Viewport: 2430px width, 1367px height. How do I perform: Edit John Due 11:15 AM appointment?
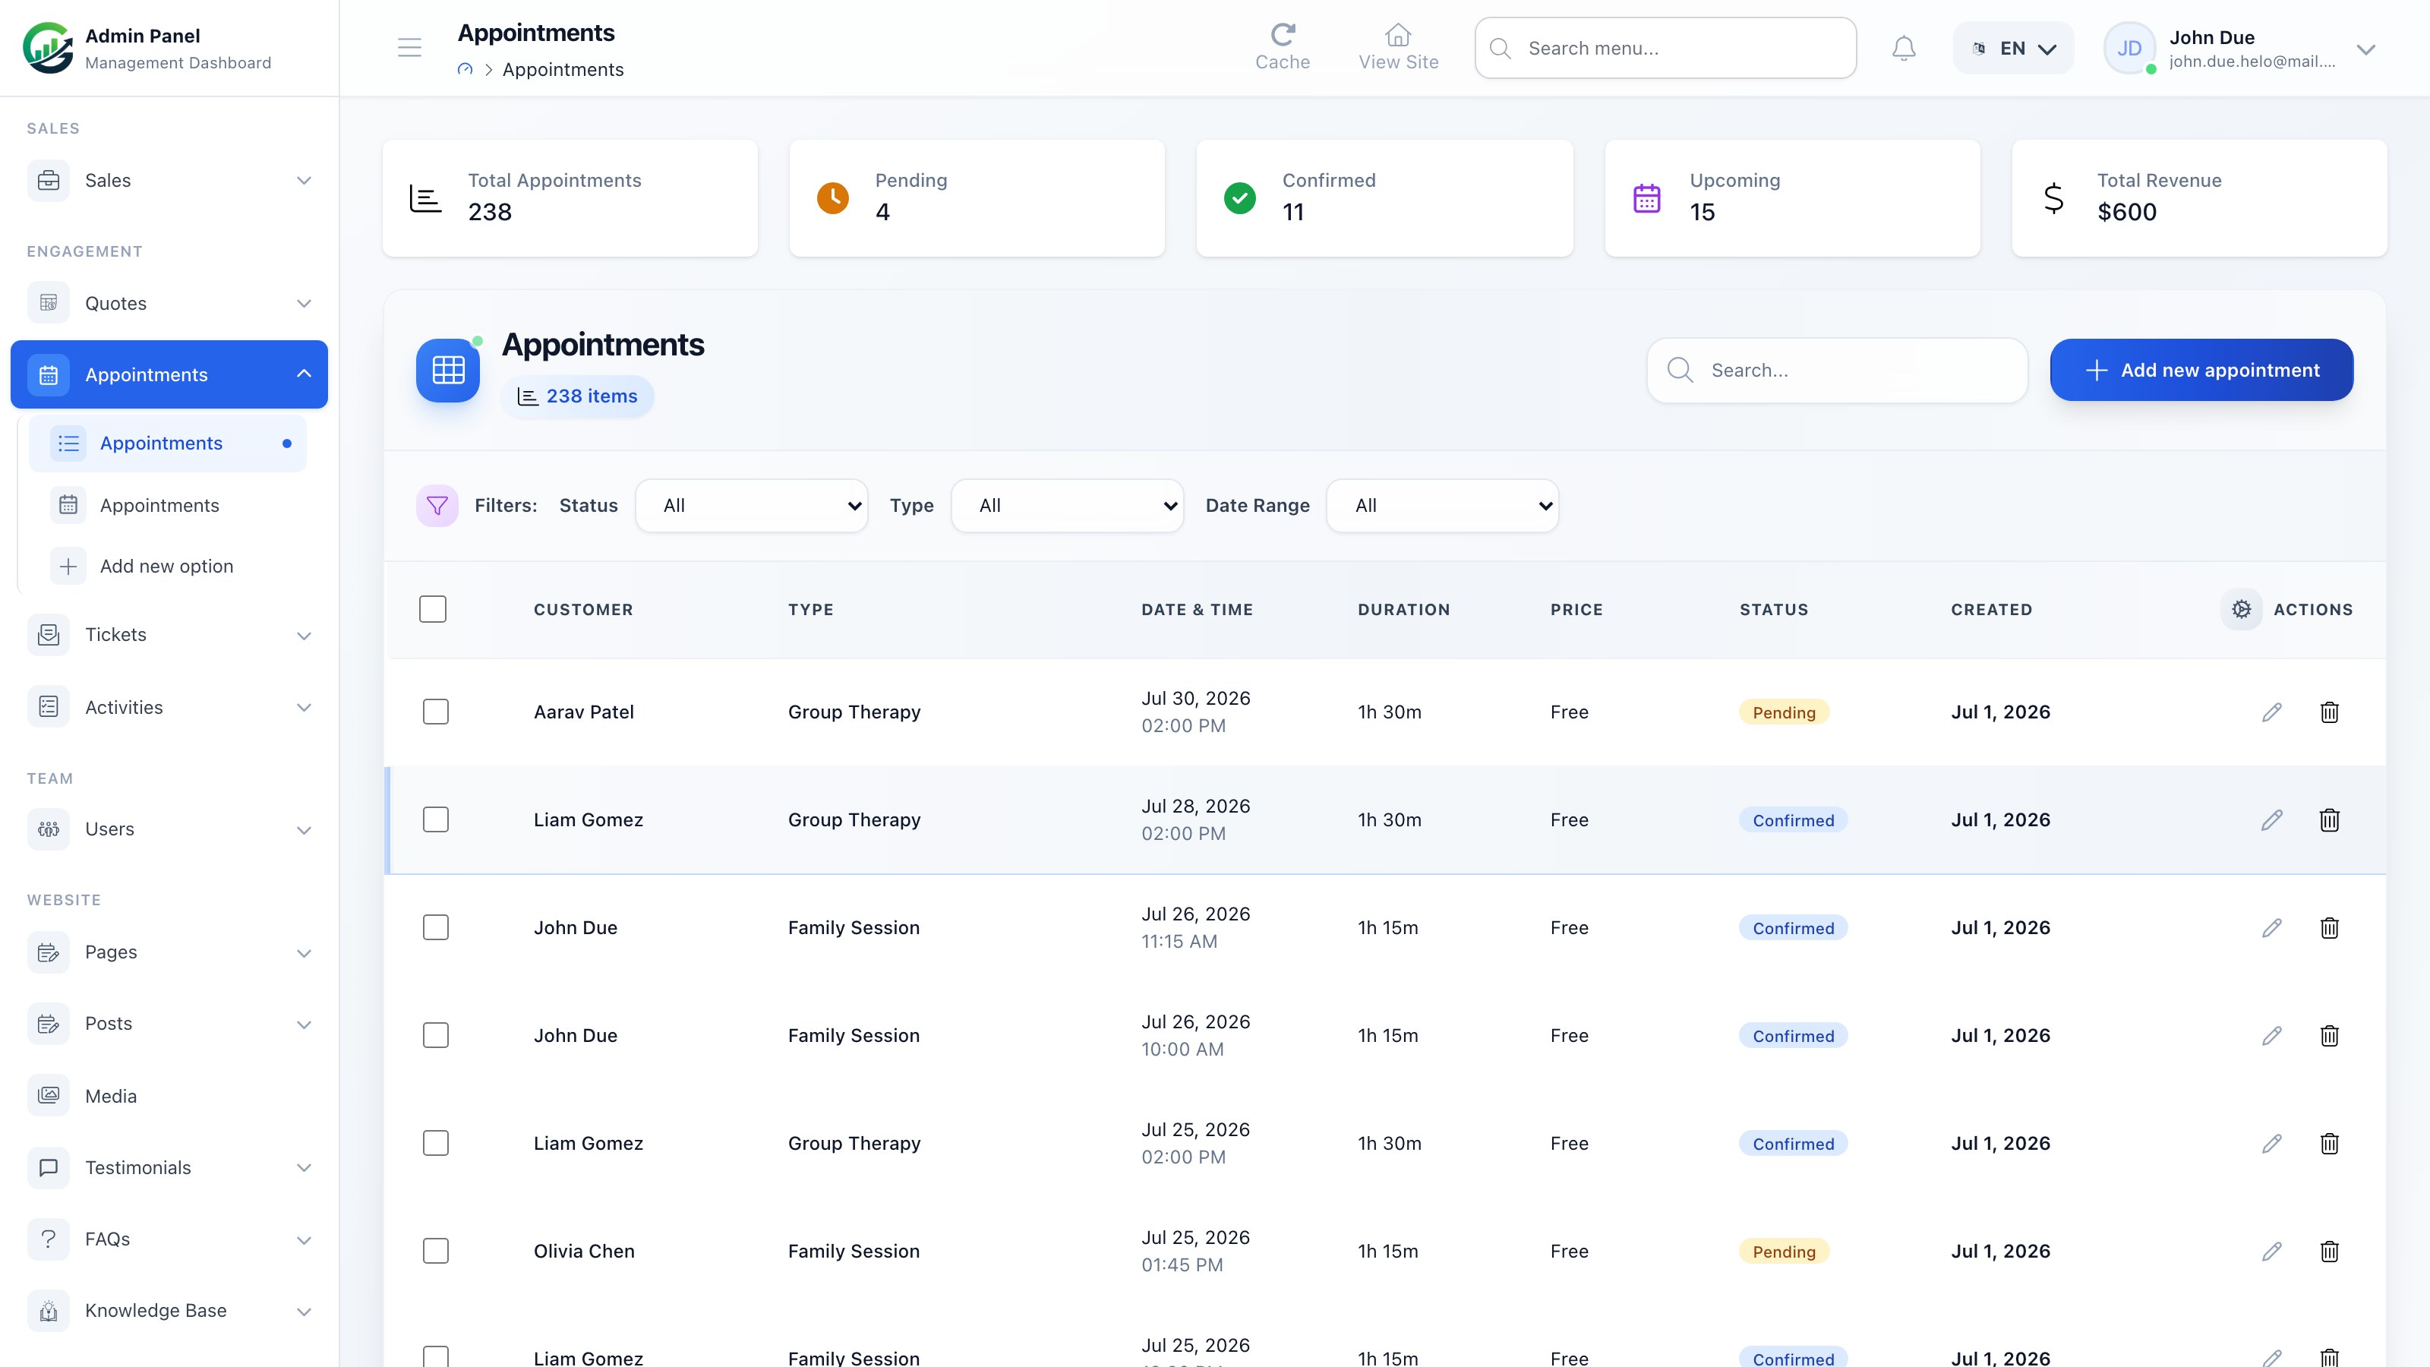[2271, 927]
